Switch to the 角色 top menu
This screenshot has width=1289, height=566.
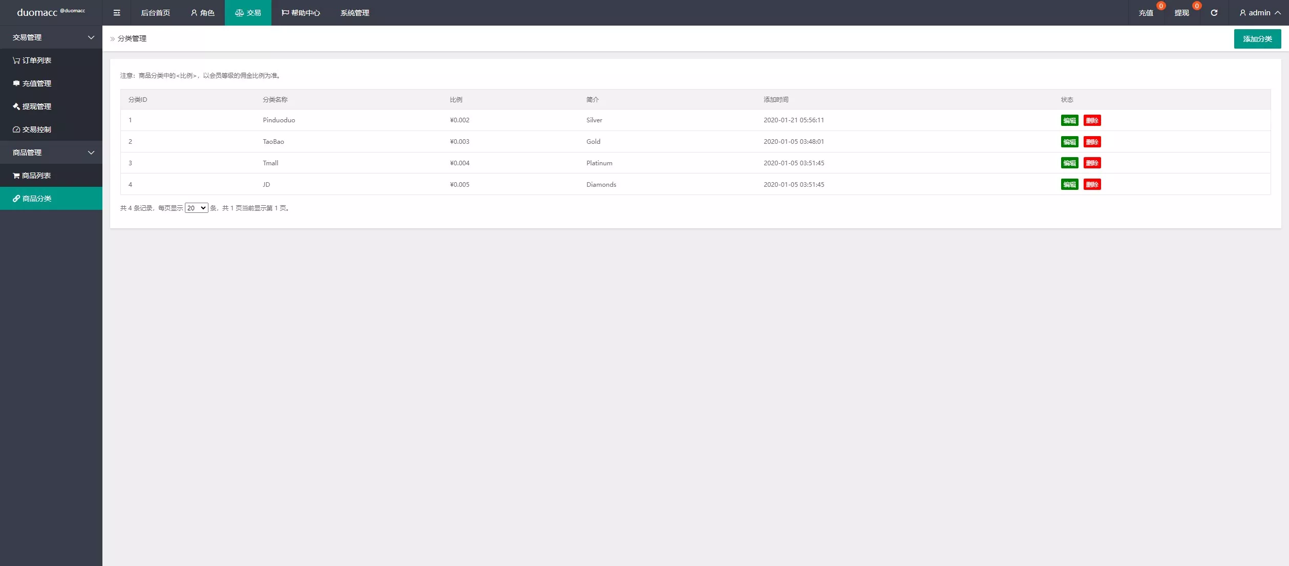(x=202, y=13)
